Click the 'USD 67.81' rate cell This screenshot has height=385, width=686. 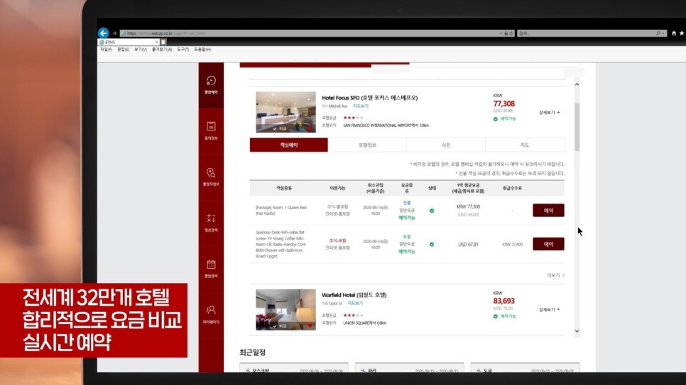point(468,245)
